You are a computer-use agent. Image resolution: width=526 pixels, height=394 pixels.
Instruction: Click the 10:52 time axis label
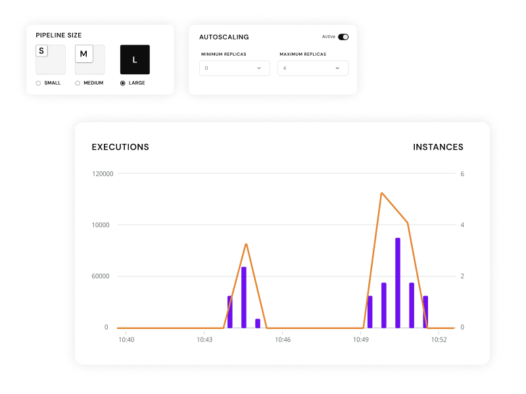coord(439,339)
